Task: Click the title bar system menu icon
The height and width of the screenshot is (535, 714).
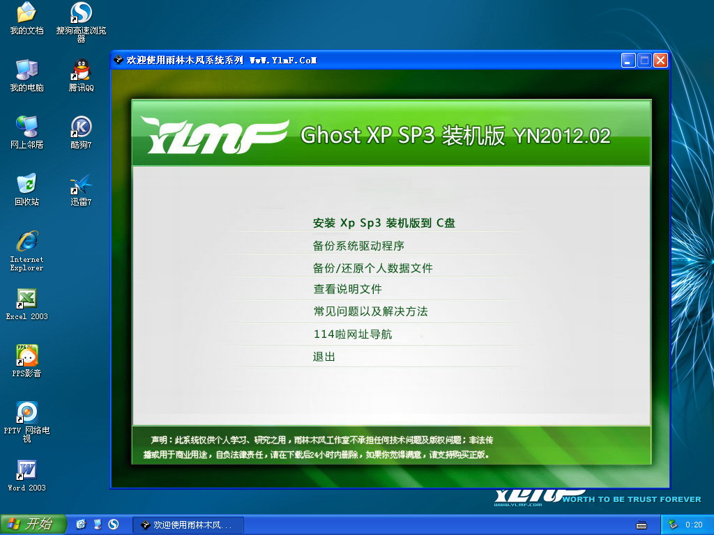Action: click(x=119, y=60)
